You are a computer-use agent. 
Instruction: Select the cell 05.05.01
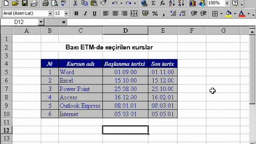(x=163, y=114)
